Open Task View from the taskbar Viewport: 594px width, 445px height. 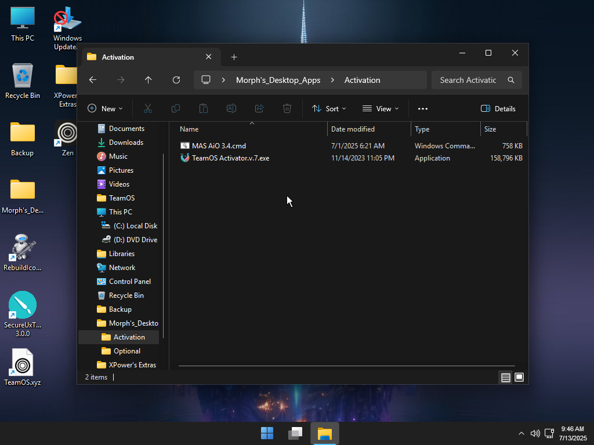click(295, 433)
